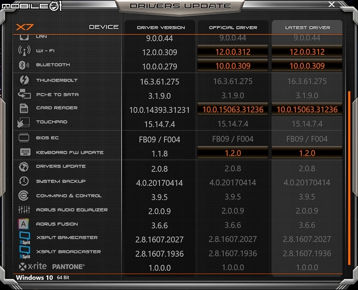Click the PCI-E to SATA icon
358x290 pixels.
pos(24,94)
